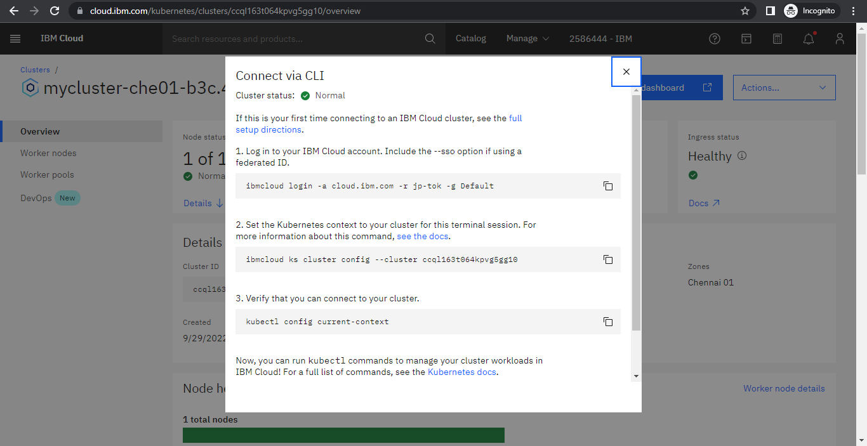The width and height of the screenshot is (867, 446).
Task: Open the user profile avatar icon
Action: 840,39
